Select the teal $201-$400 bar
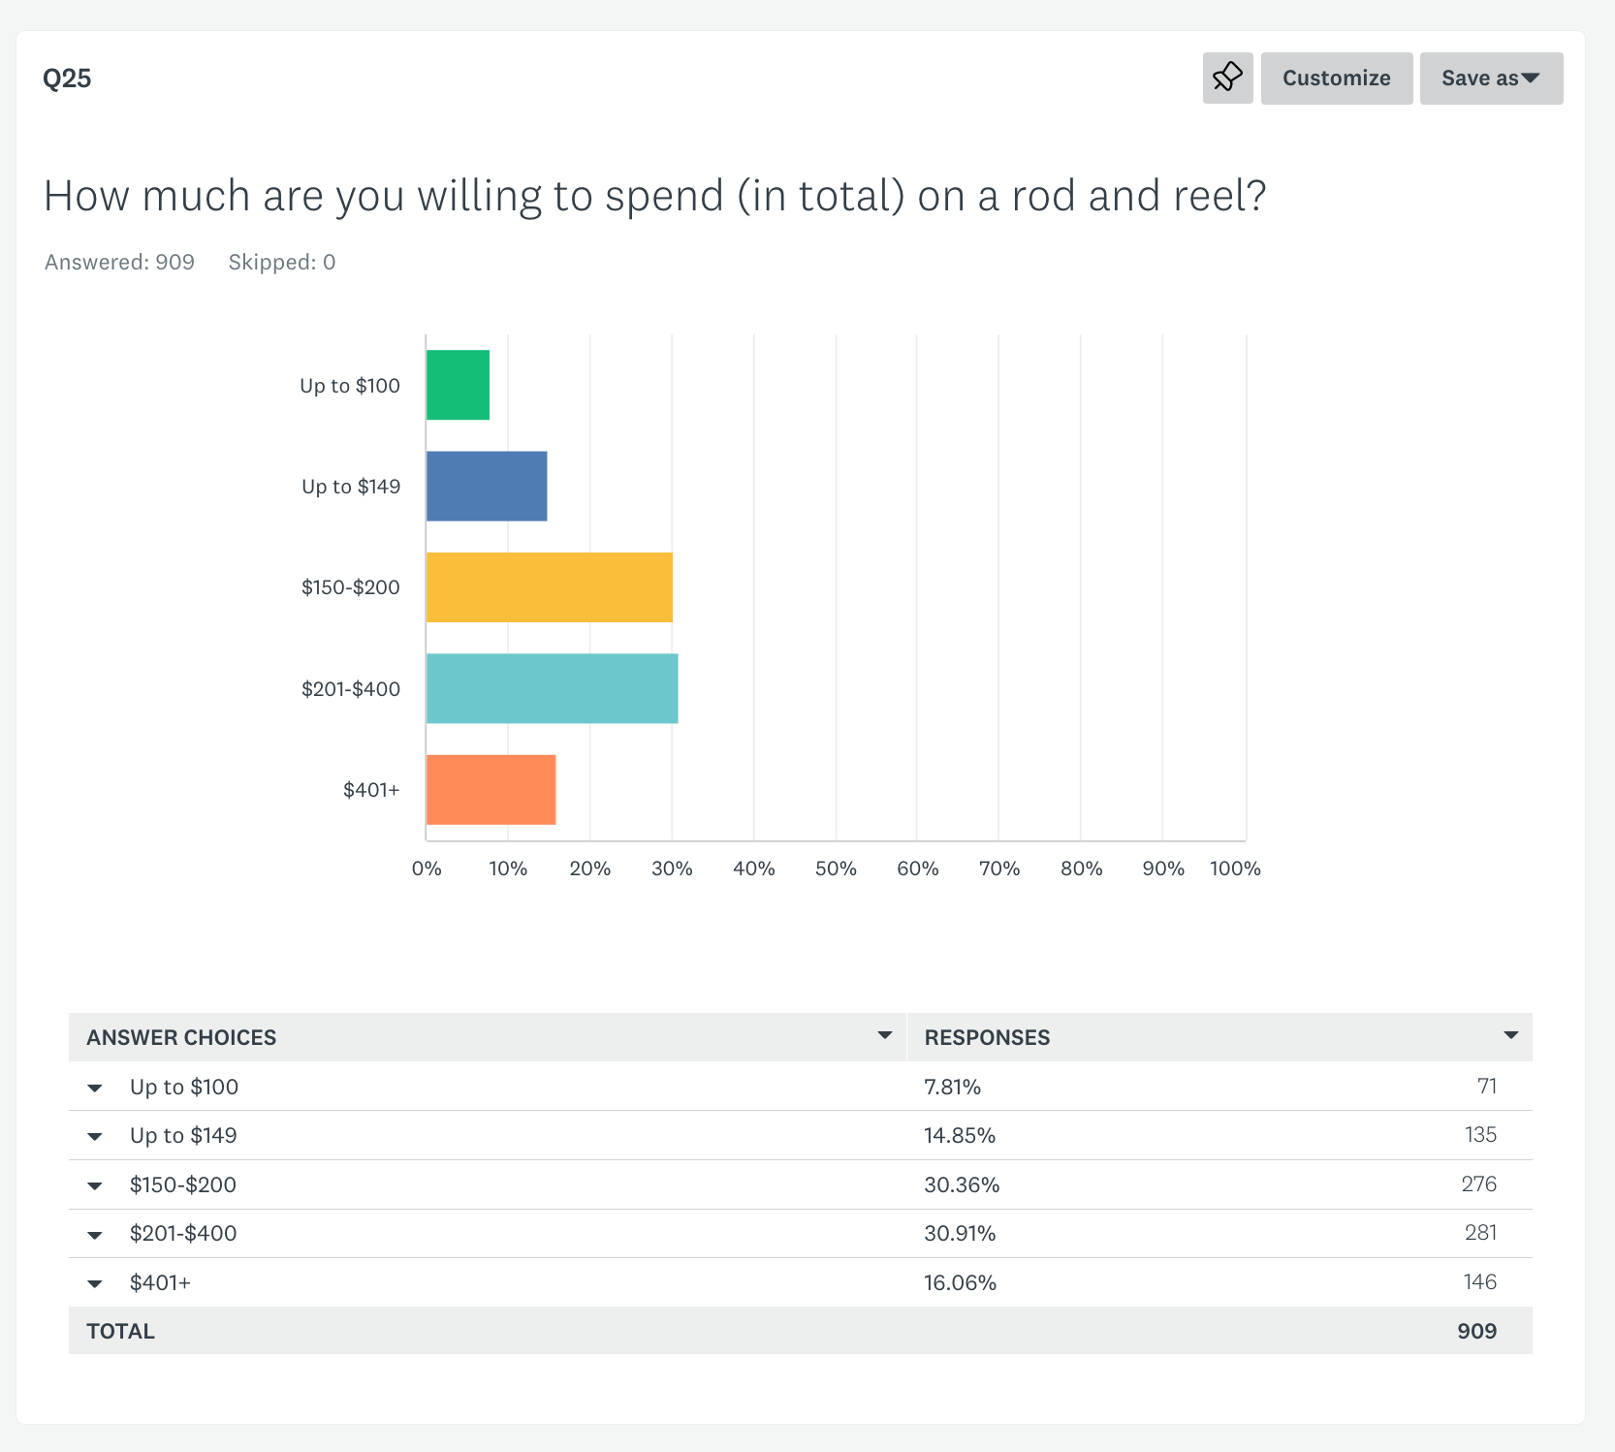The height and width of the screenshot is (1452, 1615). coord(553,688)
